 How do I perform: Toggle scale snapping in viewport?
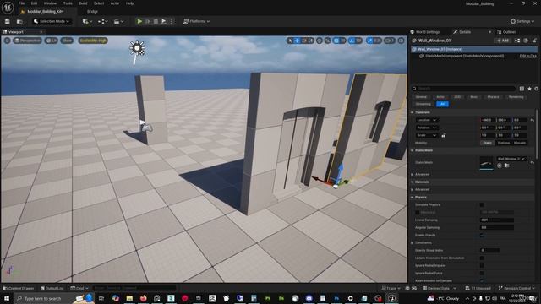(x=369, y=41)
